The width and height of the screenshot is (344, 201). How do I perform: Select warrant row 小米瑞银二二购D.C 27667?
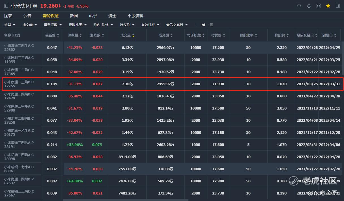pyautogui.click(x=171, y=193)
